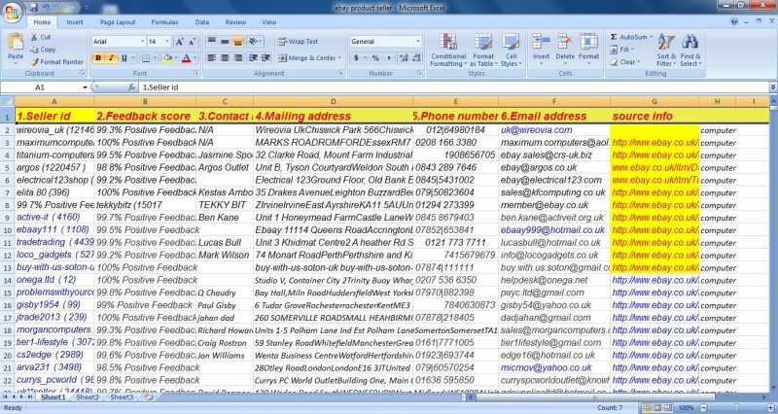This screenshot has width=778, height=414.
Task: Open Sort & Filter menu
Action: (x=665, y=51)
